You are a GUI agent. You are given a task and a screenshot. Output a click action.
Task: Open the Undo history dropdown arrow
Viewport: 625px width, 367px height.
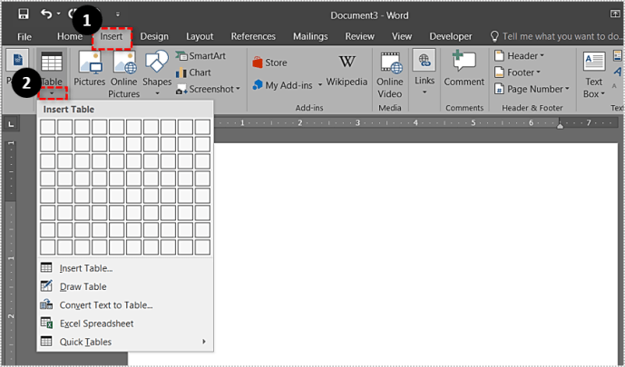pyautogui.click(x=58, y=14)
